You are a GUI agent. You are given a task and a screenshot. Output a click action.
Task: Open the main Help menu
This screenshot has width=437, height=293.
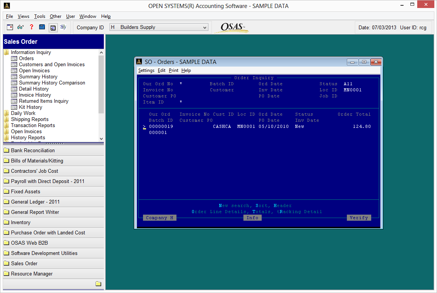[106, 16]
